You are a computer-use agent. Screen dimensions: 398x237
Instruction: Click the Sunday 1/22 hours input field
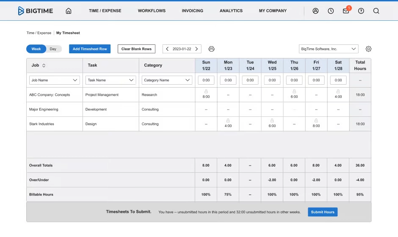pos(206,80)
